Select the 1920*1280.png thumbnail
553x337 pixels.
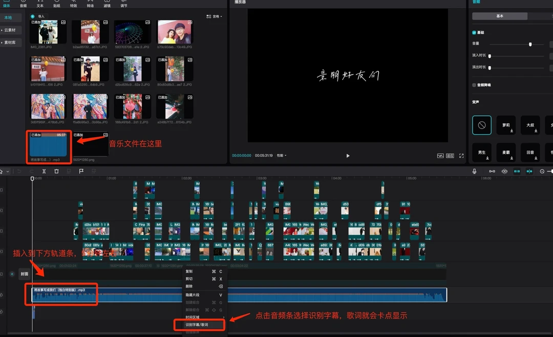tap(90, 144)
